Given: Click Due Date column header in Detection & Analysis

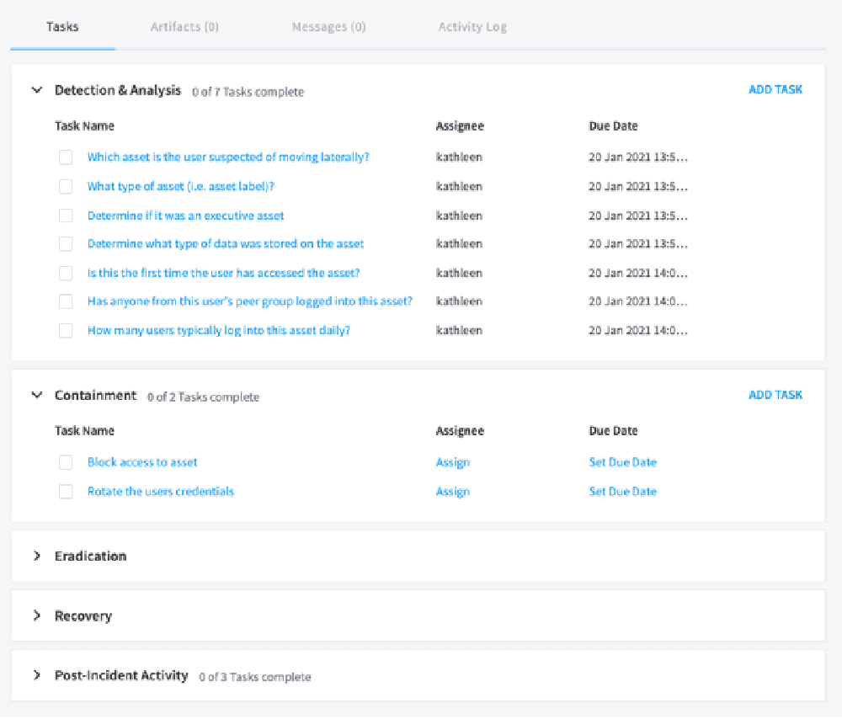Looking at the screenshot, I should point(613,125).
